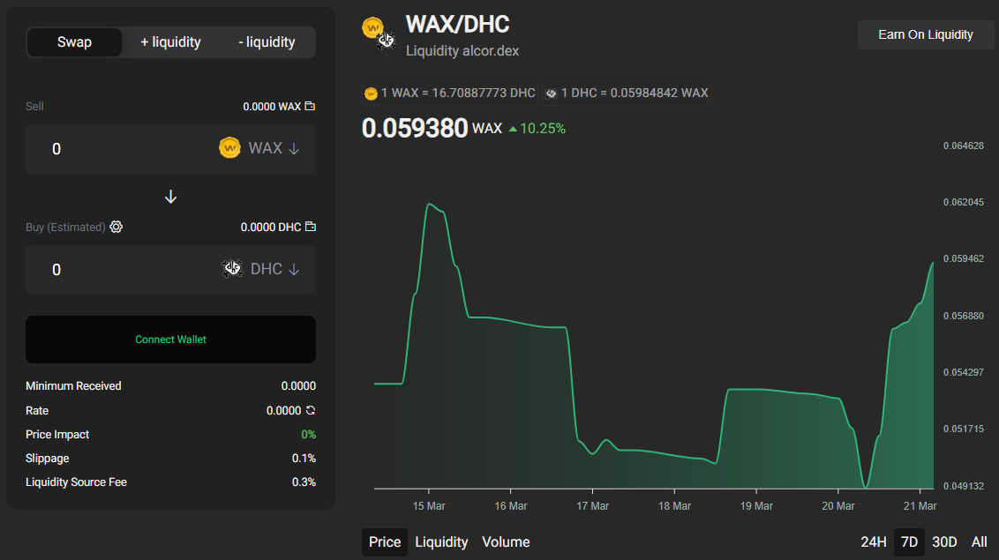Refresh the rate using the reload icon
The image size is (999, 560).
coord(311,410)
